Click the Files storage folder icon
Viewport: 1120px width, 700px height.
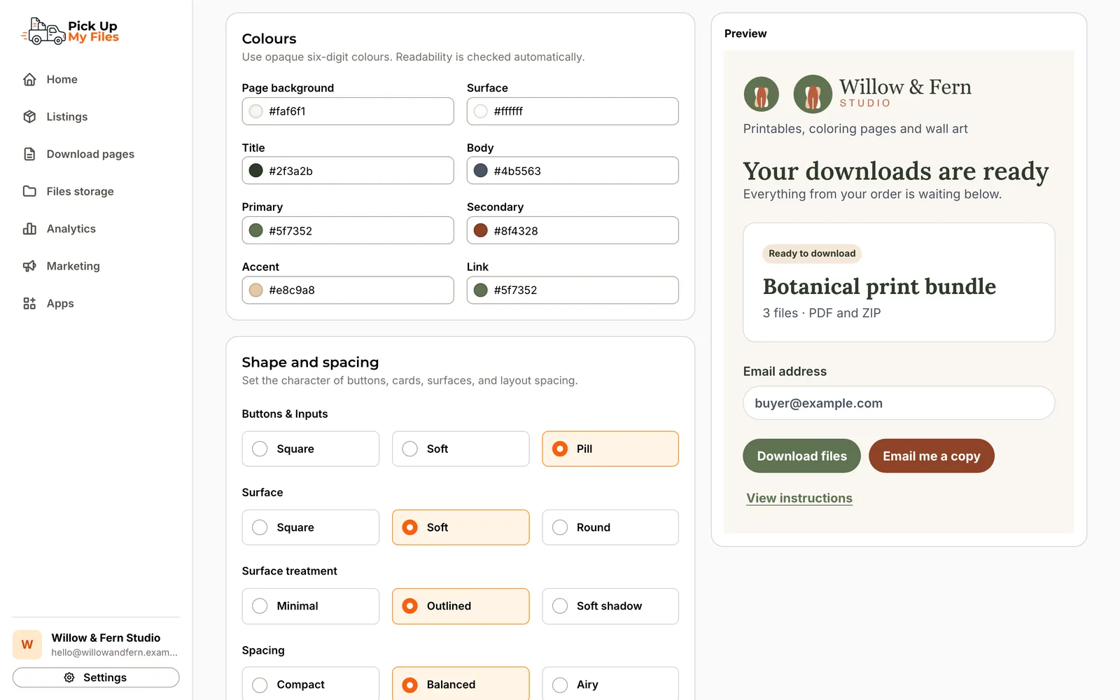point(29,191)
